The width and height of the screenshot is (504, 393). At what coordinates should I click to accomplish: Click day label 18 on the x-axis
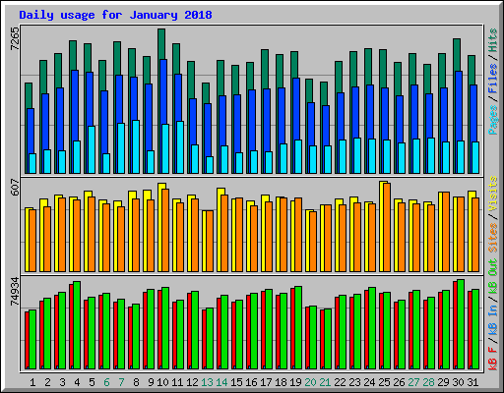pos(281,382)
